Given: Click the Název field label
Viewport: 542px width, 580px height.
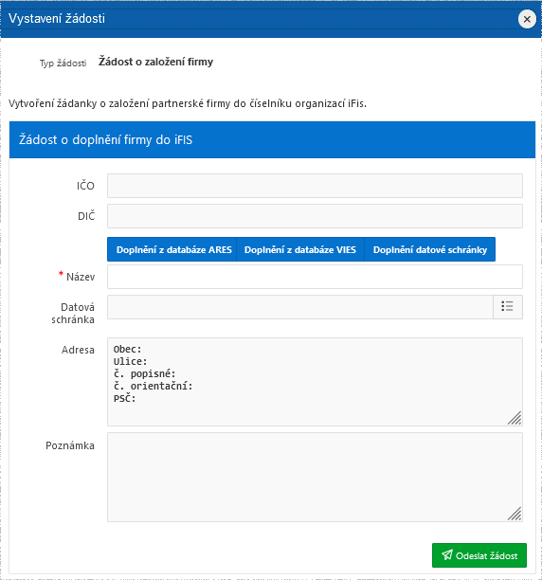Looking at the screenshot, I should point(81,277).
